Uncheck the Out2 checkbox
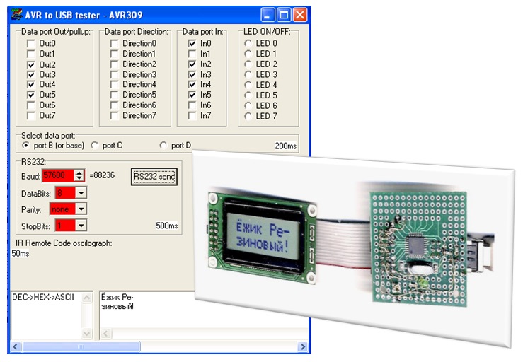This screenshot has height=362, width=523. [31, 64]
